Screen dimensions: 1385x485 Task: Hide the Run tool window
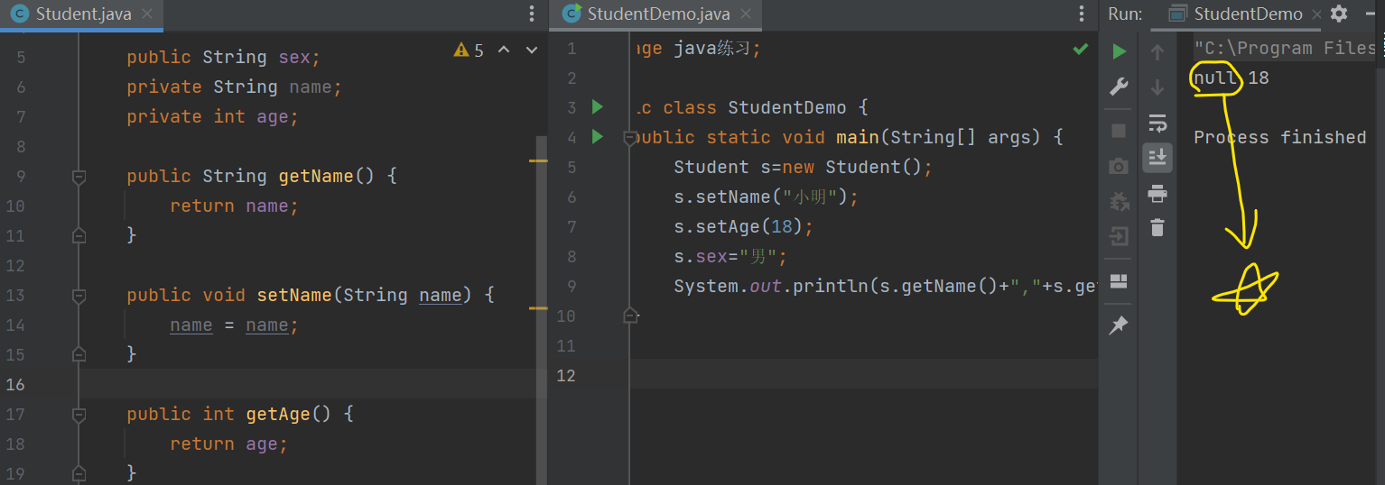[1371, 14]
